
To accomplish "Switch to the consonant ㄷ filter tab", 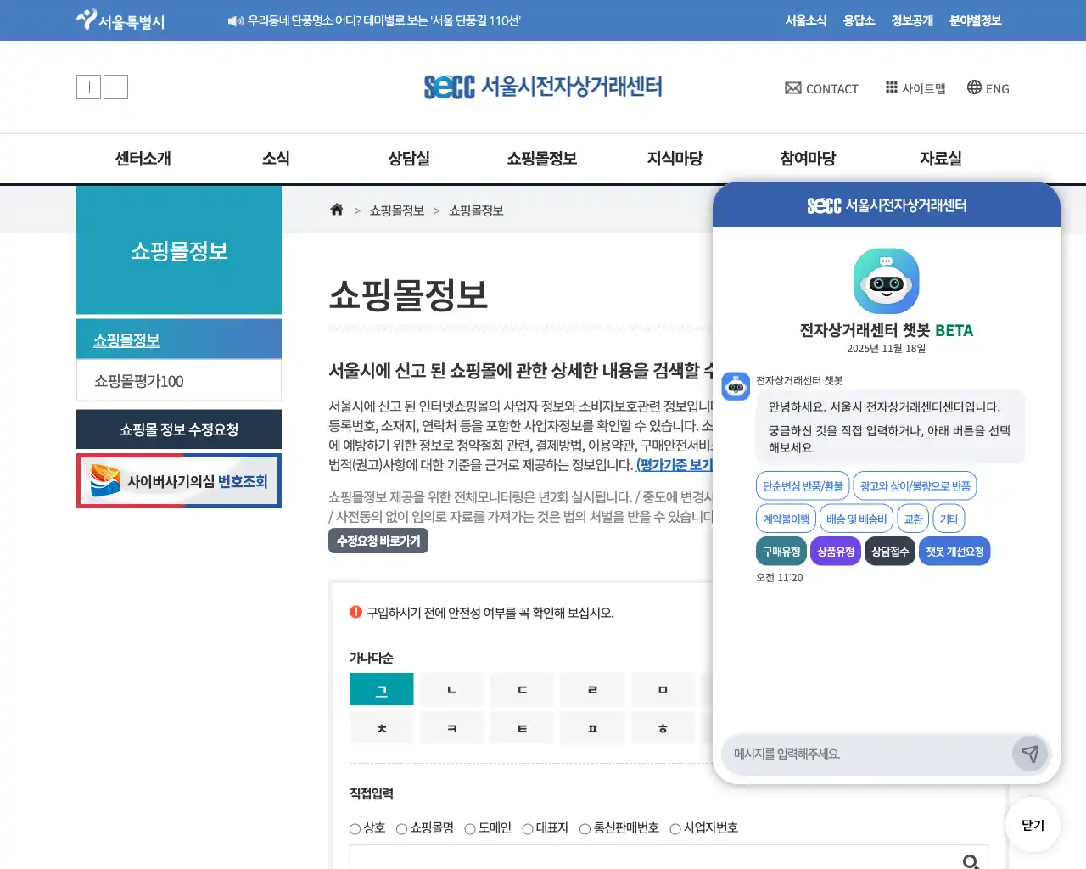I will 522,689.
